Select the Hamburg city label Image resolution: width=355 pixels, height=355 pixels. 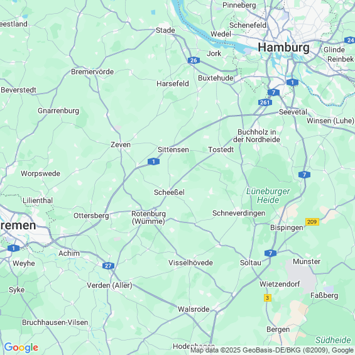pyautogui.click(x=283, y=48)
